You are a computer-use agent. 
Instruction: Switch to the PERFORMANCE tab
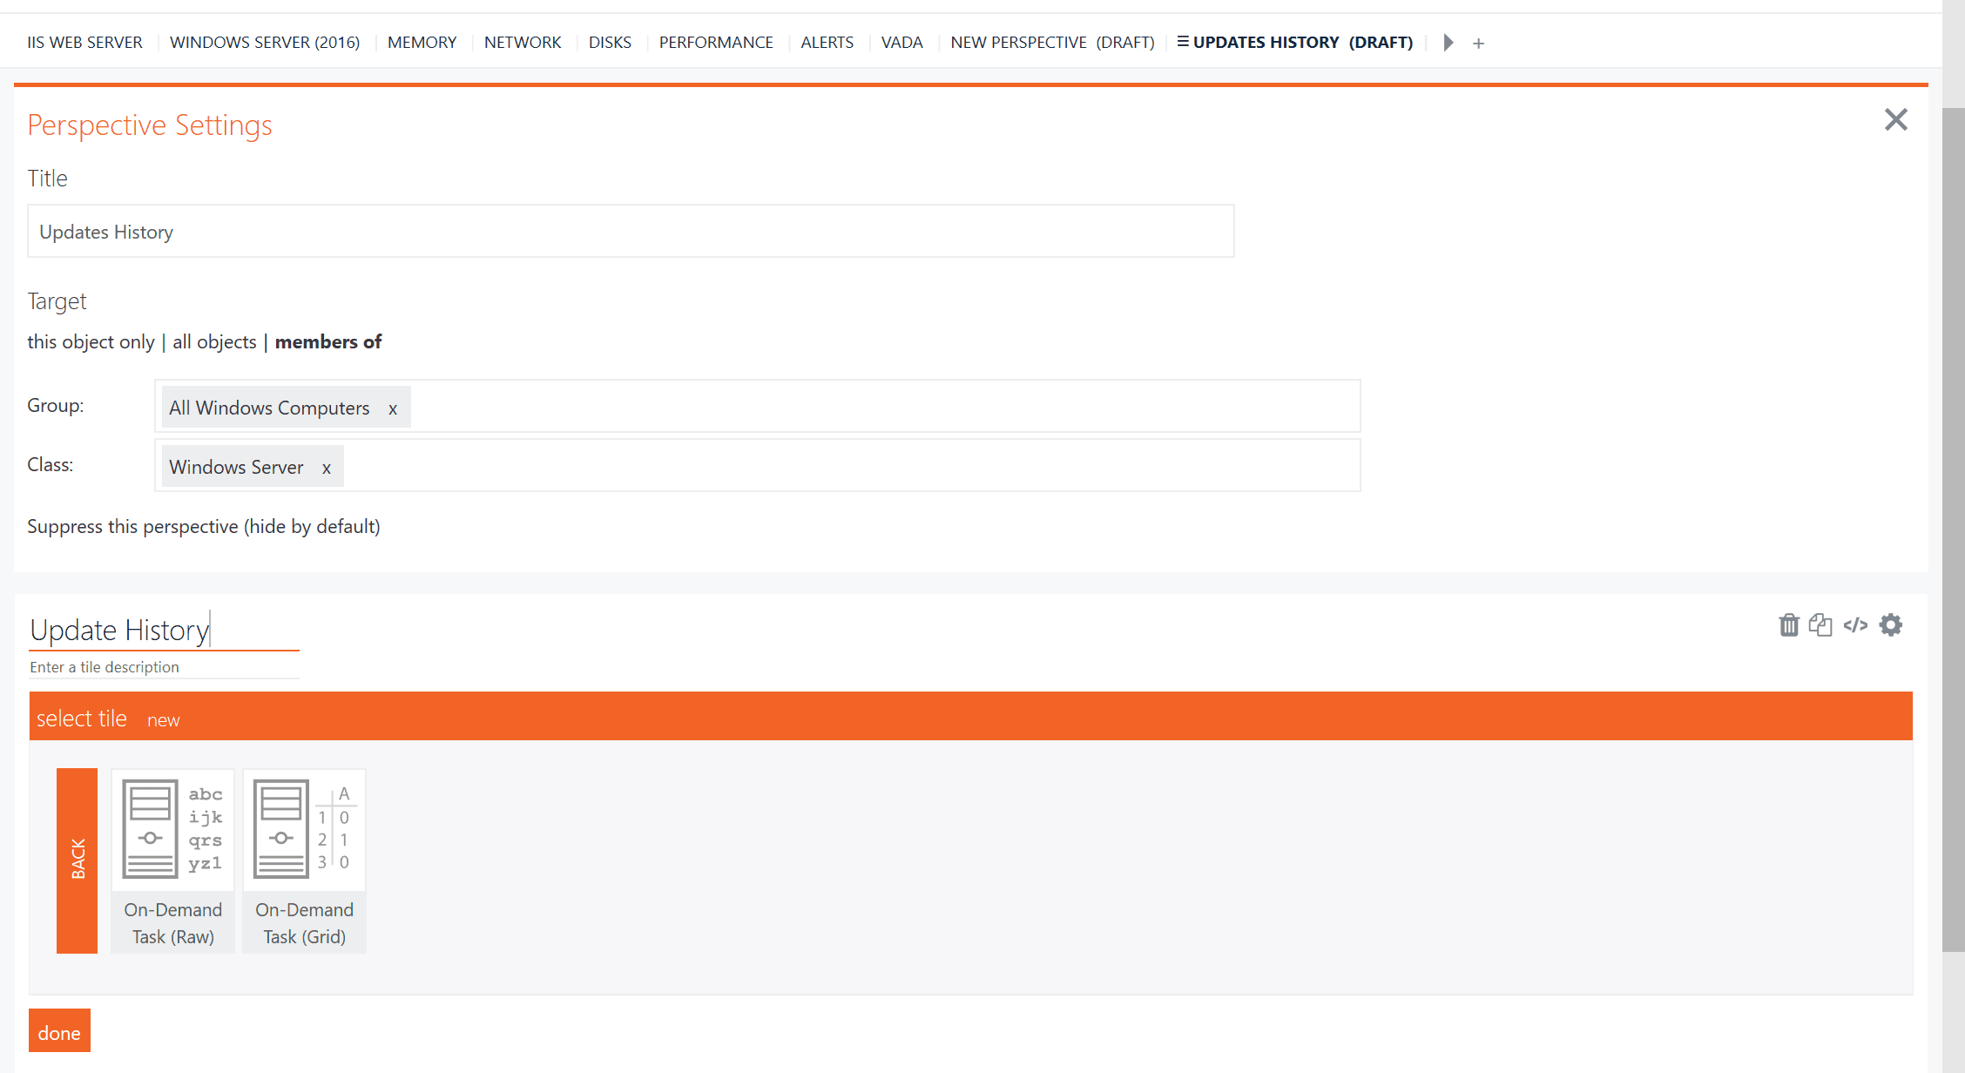pos(715,42)
